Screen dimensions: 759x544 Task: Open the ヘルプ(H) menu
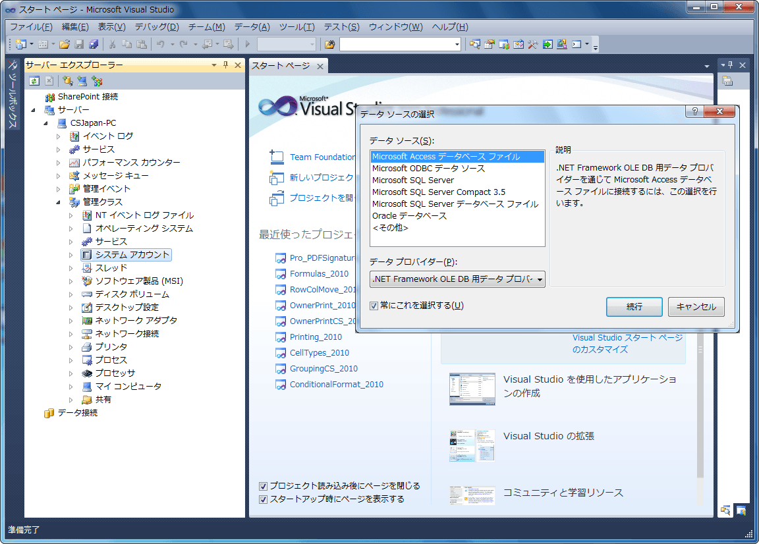[x=450, y=27]
